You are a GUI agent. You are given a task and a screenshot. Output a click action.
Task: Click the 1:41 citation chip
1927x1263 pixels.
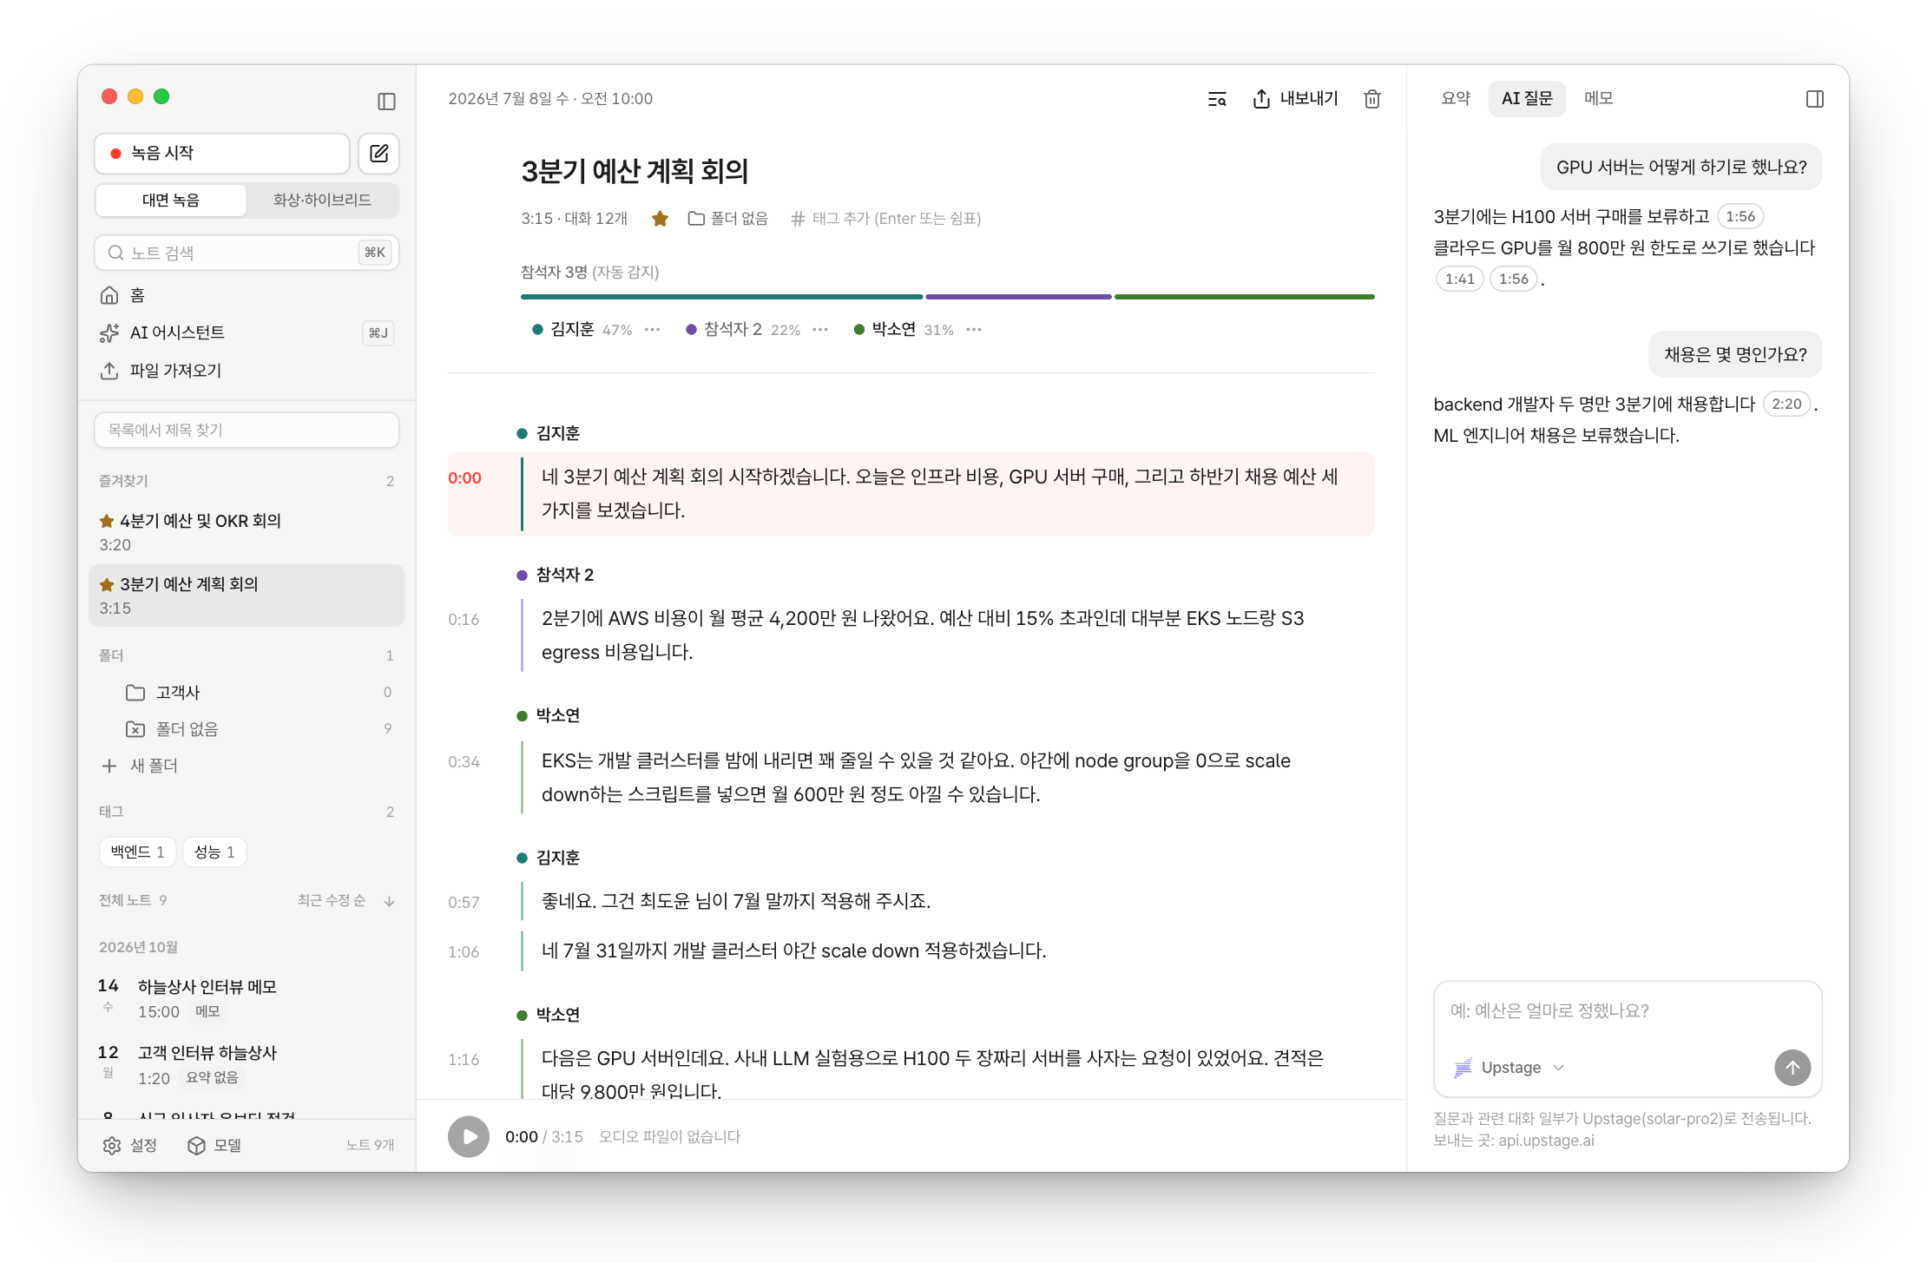click(1460, 280)
